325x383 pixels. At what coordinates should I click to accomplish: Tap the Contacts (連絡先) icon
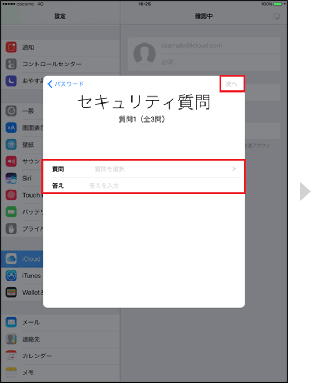(11, 339)
